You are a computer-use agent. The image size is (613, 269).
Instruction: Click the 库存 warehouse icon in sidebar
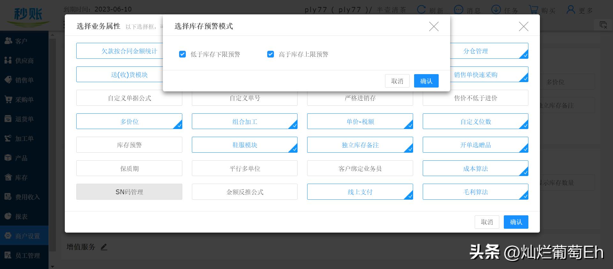[x=8, y=177]
